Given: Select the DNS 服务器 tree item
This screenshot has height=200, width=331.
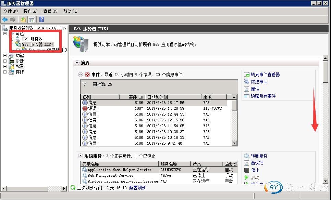Looking at the screenshot, I should pyautogui.click(x=32, y=39).
